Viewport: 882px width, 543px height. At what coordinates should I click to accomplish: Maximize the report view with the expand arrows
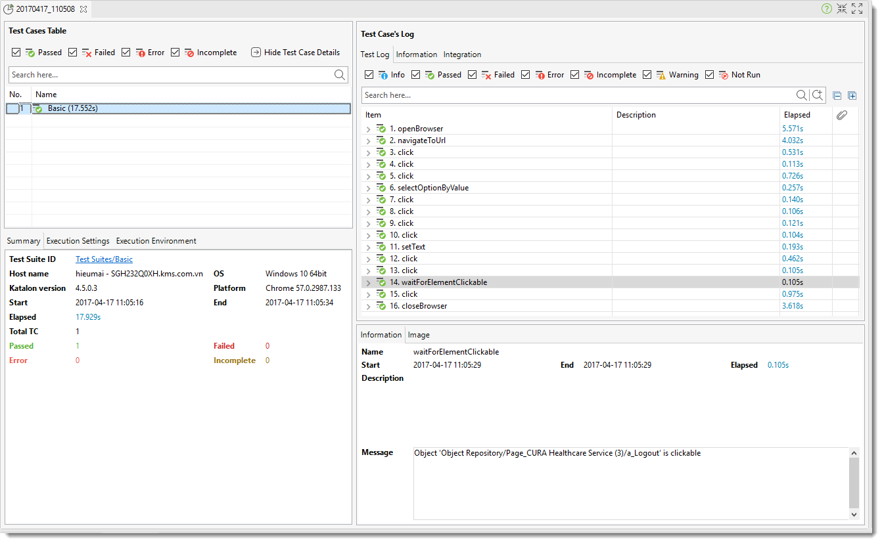pyautogui.click(x=857, y=9)
